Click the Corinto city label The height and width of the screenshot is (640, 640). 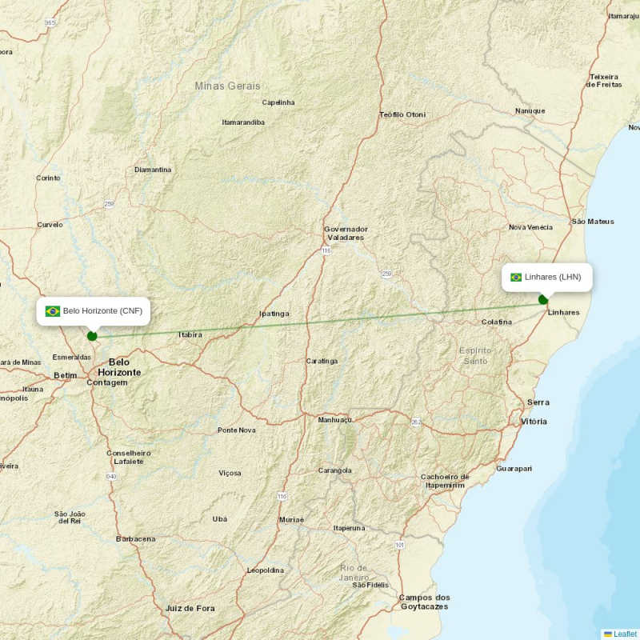pyautogui.click(x=48, y=178)
